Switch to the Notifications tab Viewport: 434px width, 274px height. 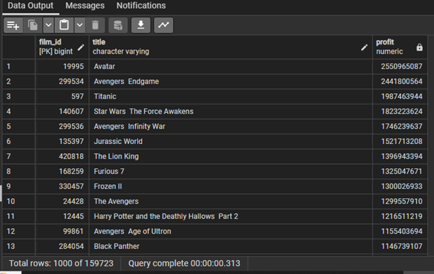tap(141, 6)
